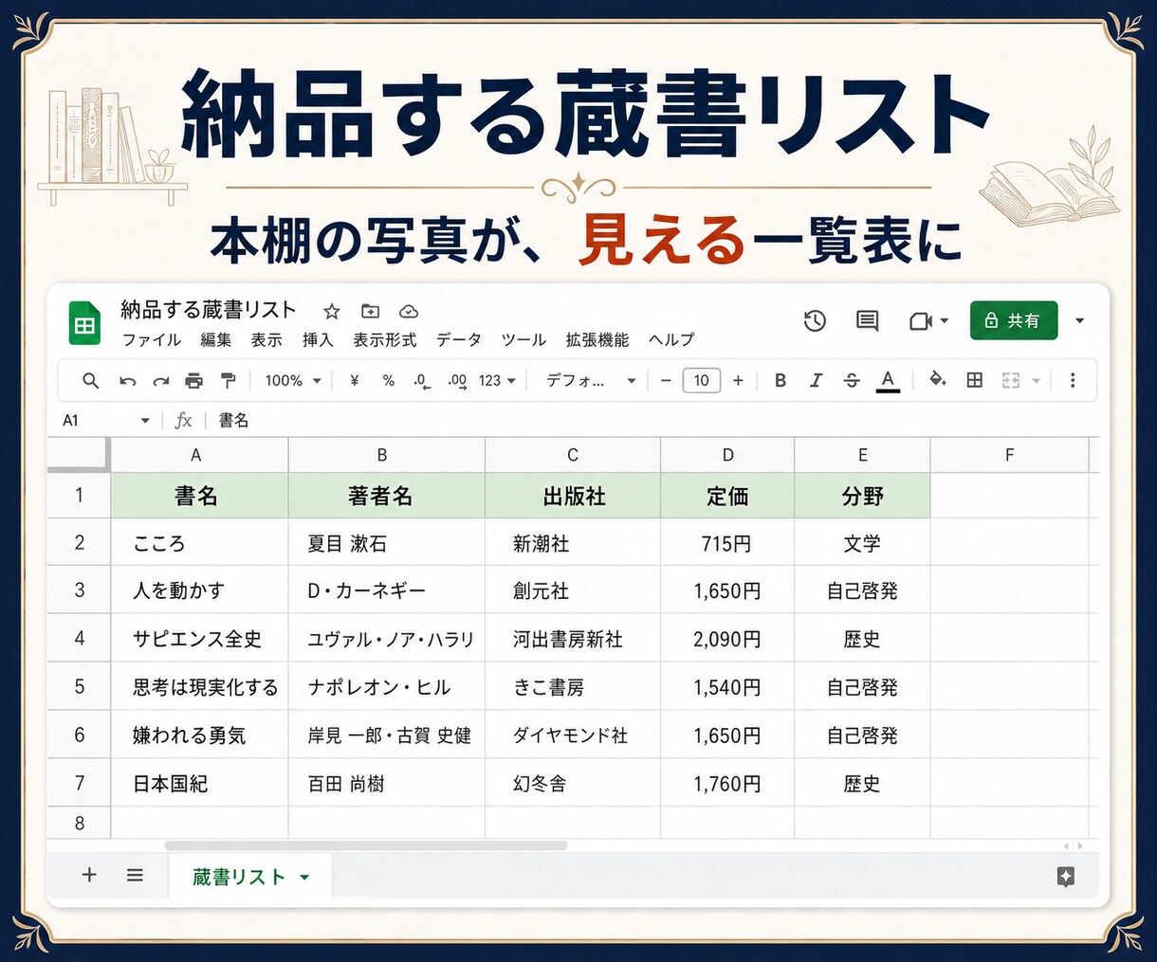This screenshot has height=962, width=1157.
Task: Format as percent
Action: pyautogui.click(x=388, y=380)
